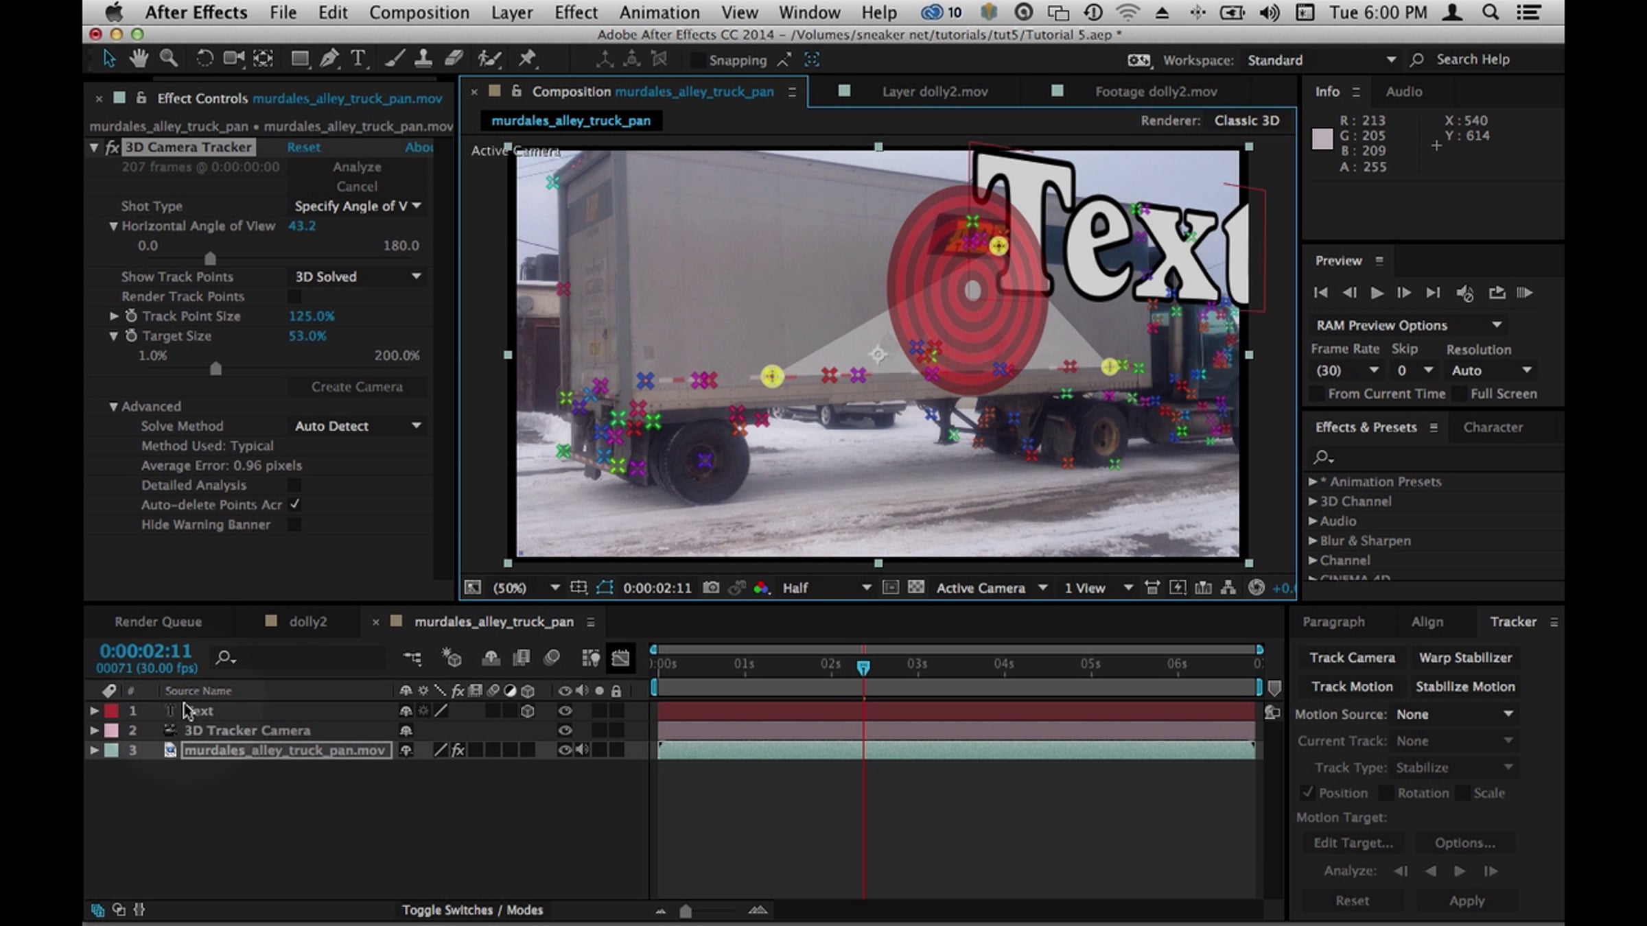Hide the 3D Tracker Camera layer
The width and height of the screenshot is (1647, 926).
pos(565,731)
